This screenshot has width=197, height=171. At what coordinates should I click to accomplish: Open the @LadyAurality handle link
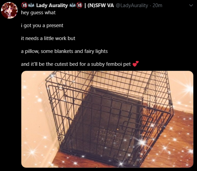132,5
